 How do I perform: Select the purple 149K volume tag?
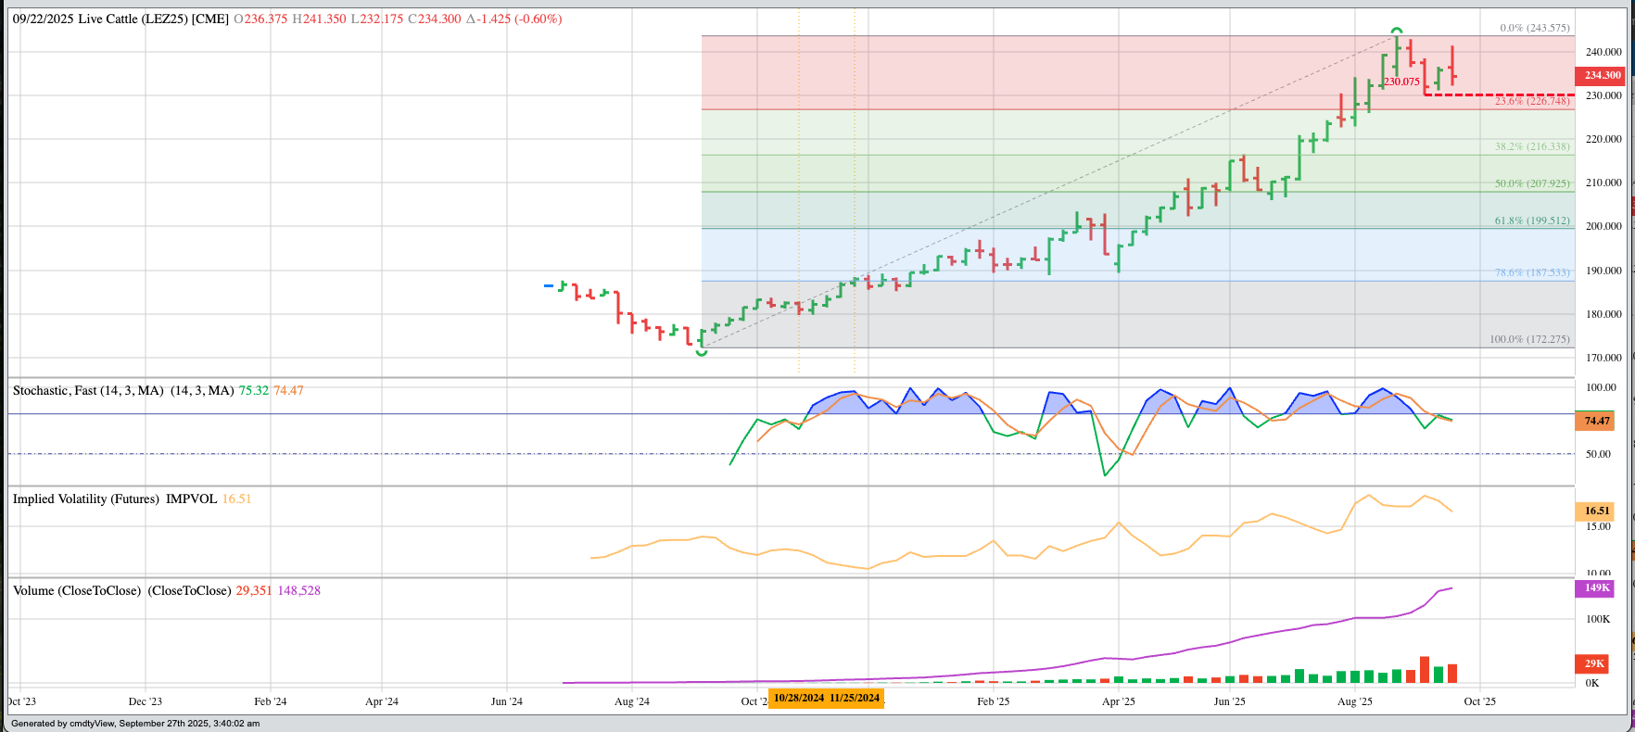(x=1596, y=588)
